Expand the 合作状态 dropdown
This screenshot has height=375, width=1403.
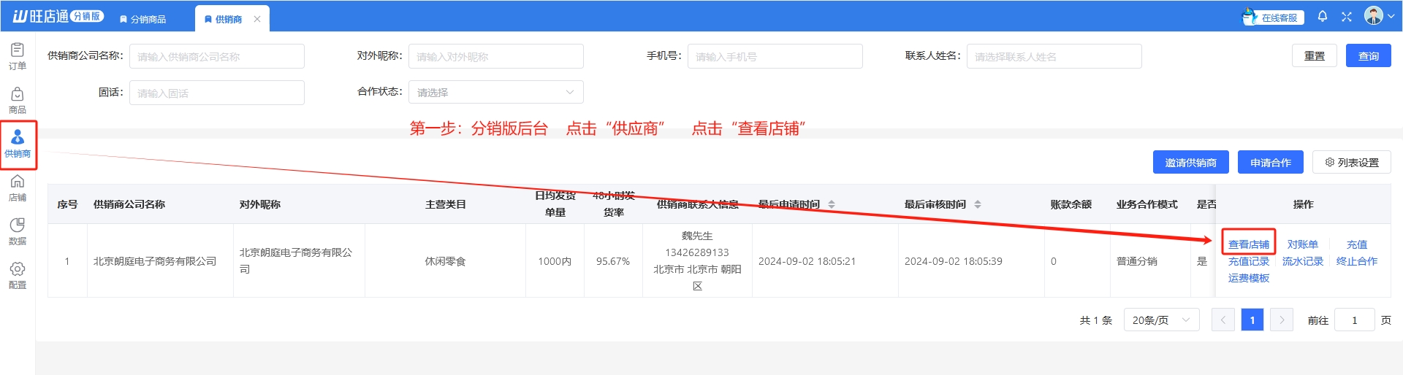pos(495,93)
